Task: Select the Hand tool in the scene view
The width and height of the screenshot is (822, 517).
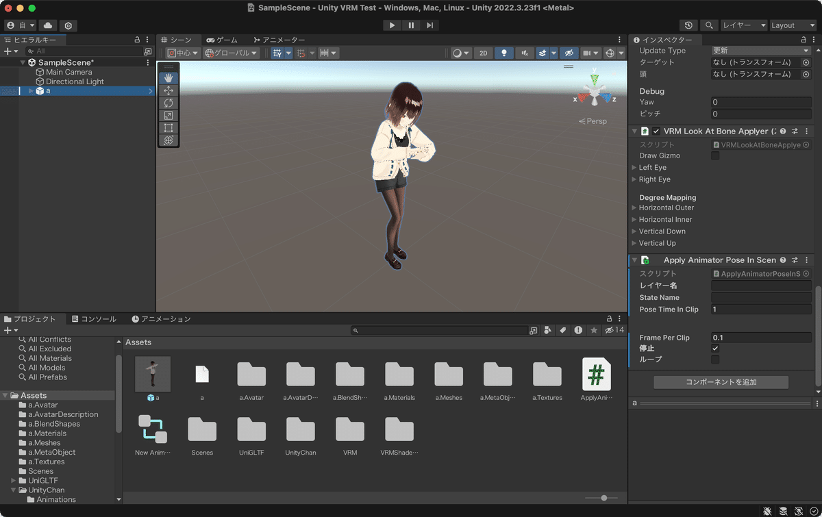Action: pos(168,77)
